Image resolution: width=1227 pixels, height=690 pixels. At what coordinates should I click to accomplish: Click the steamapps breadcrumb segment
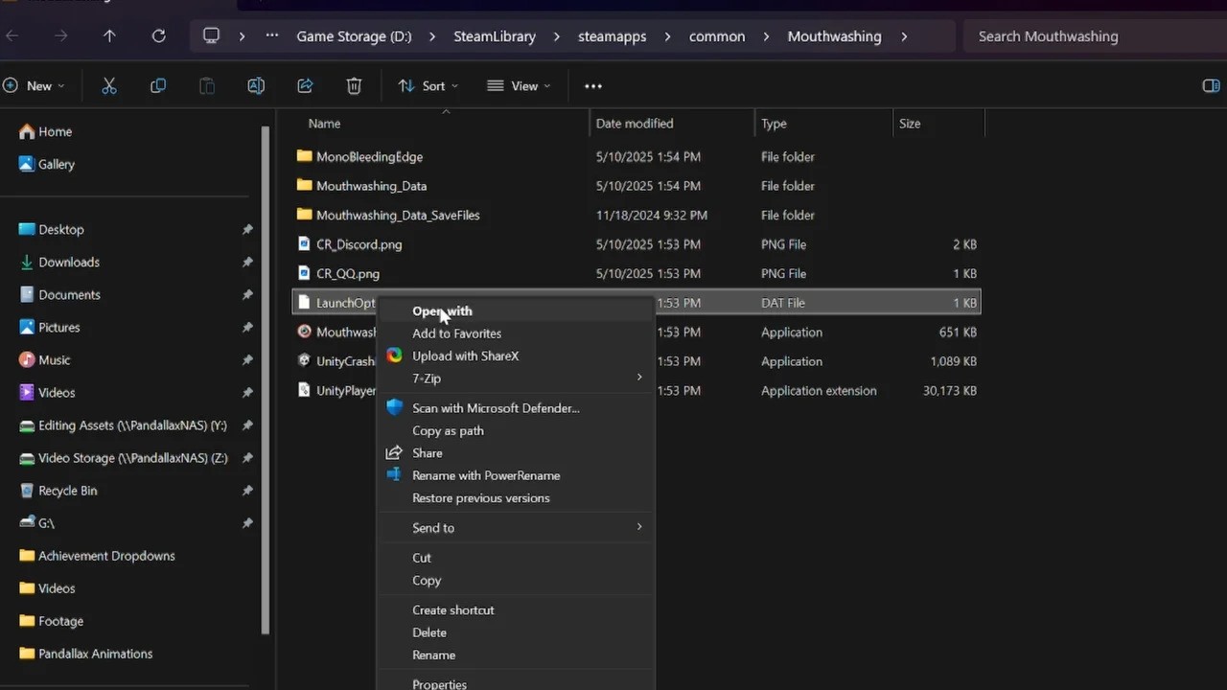pos(612,36)
